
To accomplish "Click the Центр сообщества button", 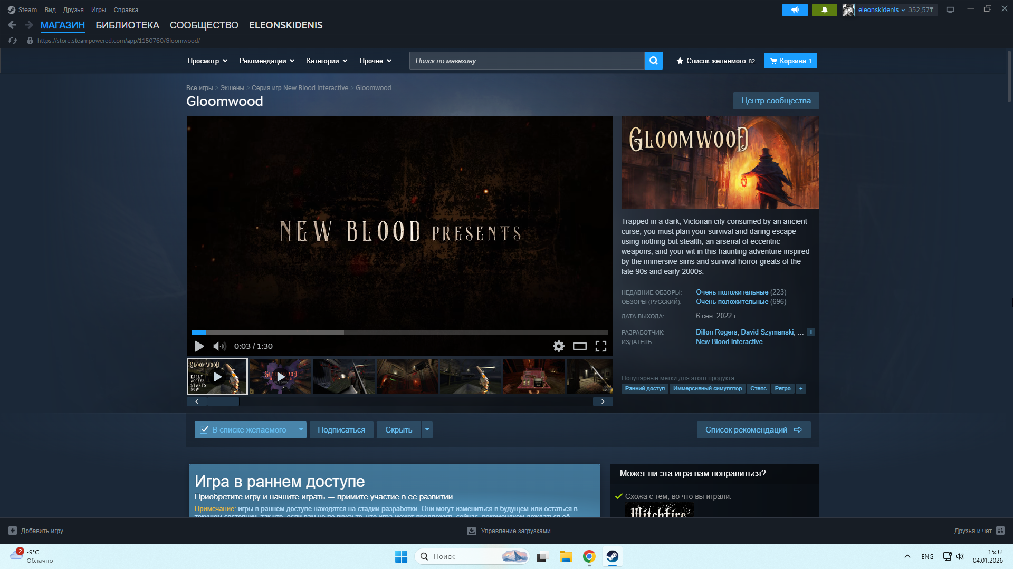I will point(776,101).
